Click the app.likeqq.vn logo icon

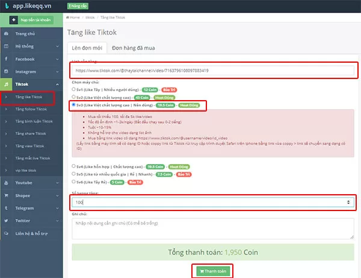tap(7, 6)
